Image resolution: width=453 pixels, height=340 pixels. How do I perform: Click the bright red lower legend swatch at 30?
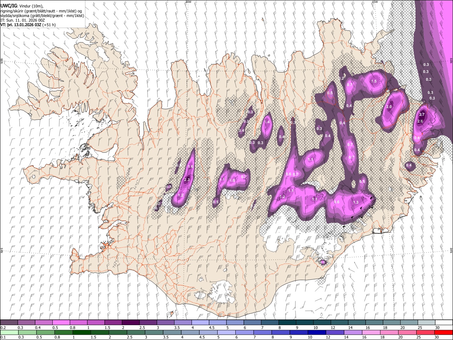click(443, 333)
